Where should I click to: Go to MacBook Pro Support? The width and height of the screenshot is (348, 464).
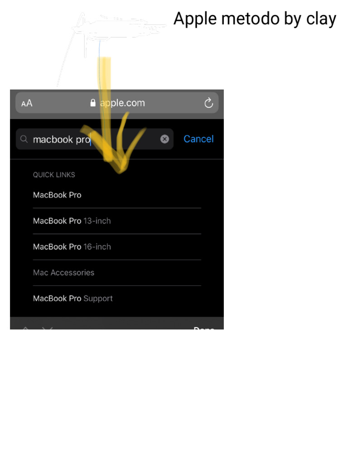[x=73, y=298]
